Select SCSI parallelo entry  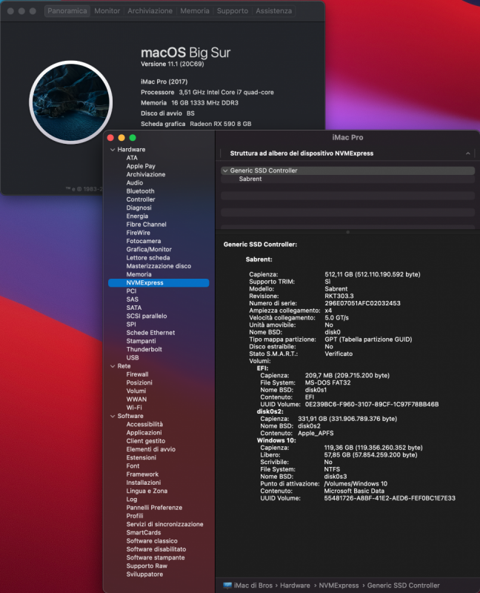point(146,316)
